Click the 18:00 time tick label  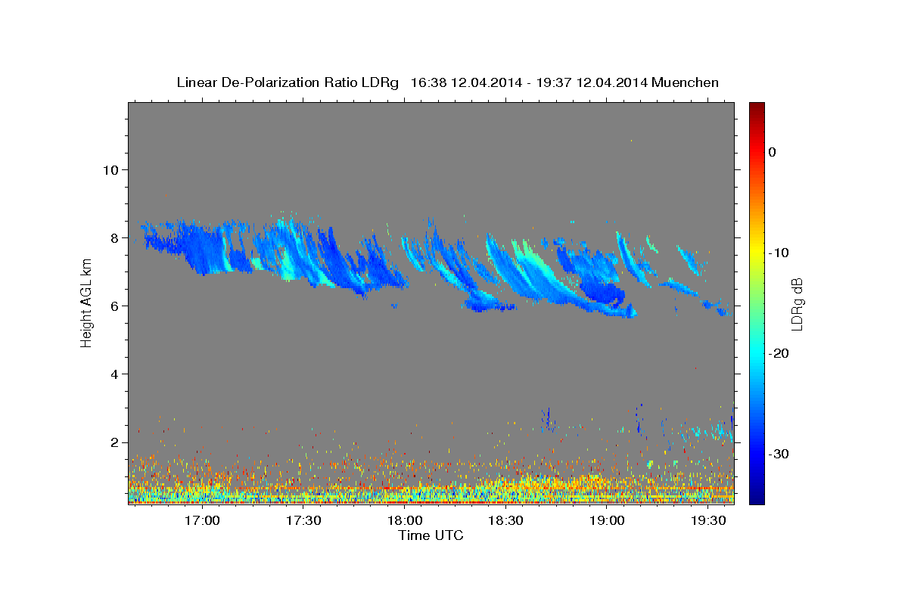point(405,520)
